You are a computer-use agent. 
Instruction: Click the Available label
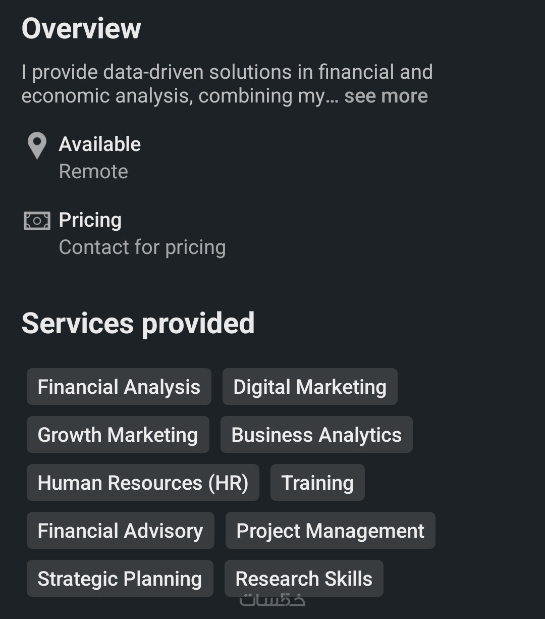[100, 144]
